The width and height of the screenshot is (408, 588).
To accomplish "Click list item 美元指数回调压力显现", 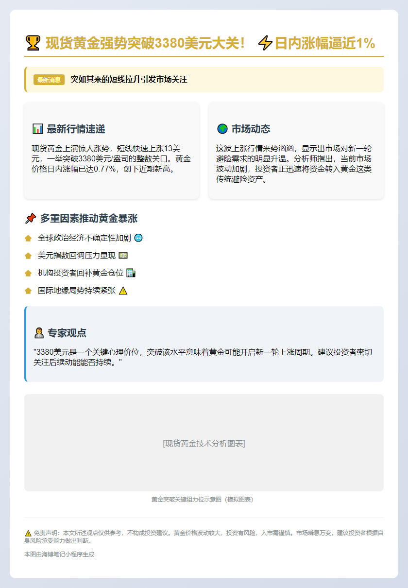I will [77, 256].
